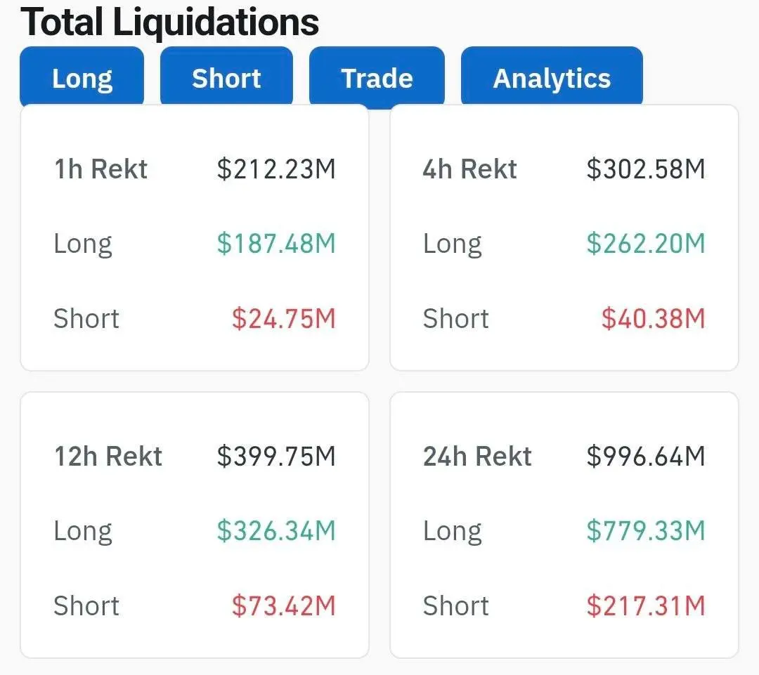
Task: Click the 1h long value $187.48M
Action: coord(276,244)
